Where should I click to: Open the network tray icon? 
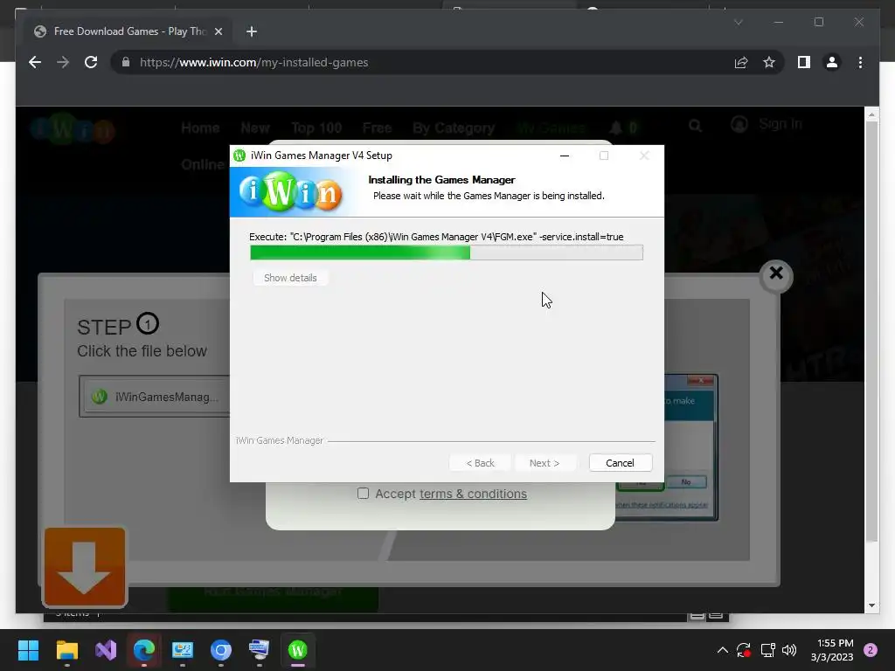click(x=767, y=650)
